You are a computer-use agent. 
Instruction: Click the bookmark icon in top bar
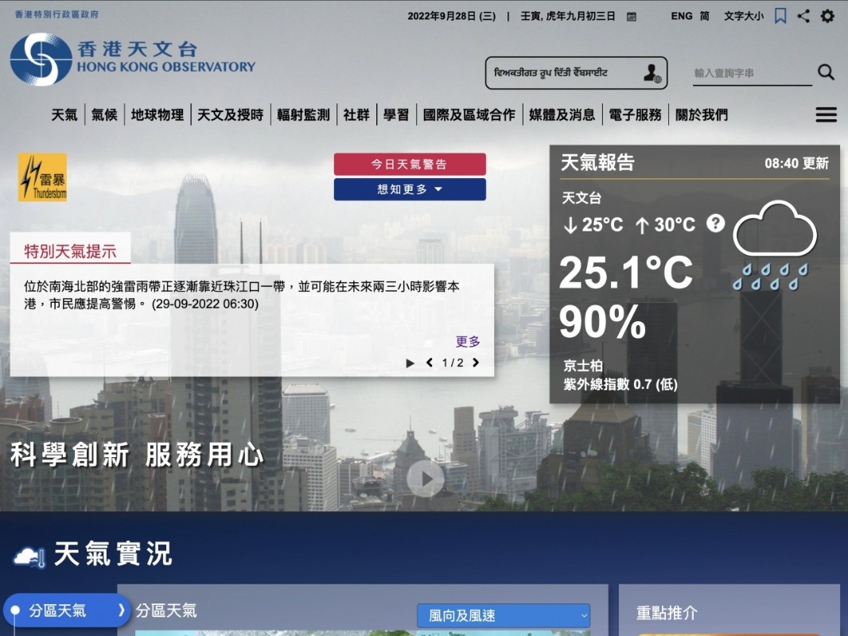pyautogui.click(x=780, y=16)
